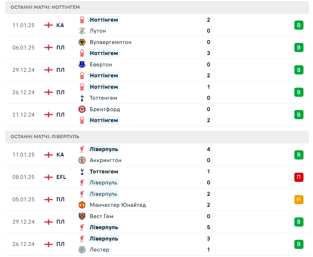Screen dimensions: 313x257
Task: Click England flag beside 11.01.25 Nottingham cup match
Action: [48, 25]
